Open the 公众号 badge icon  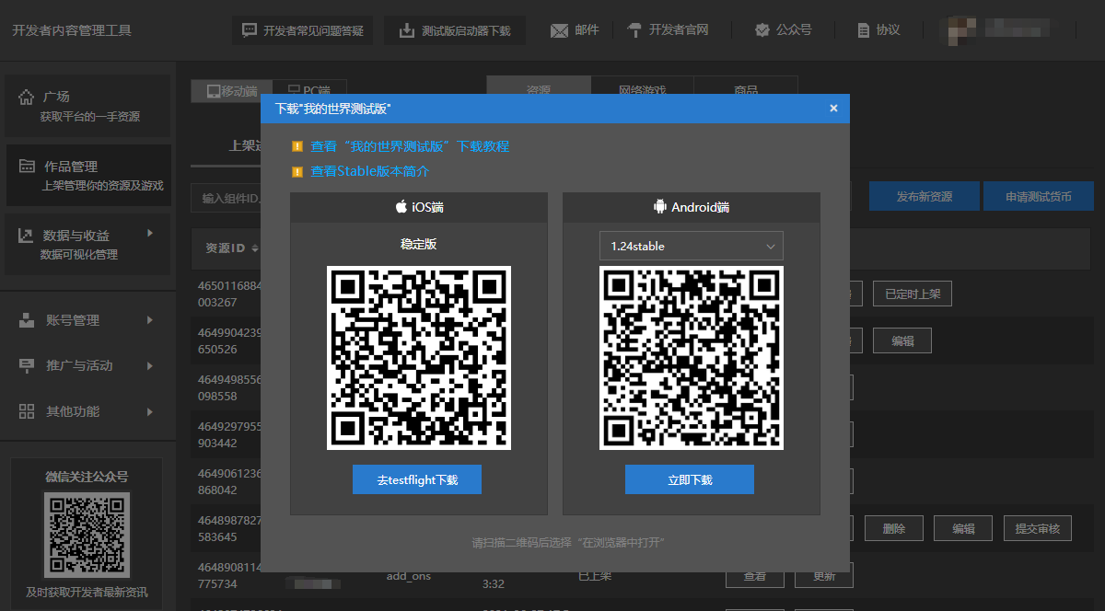(x=762, y=30)
